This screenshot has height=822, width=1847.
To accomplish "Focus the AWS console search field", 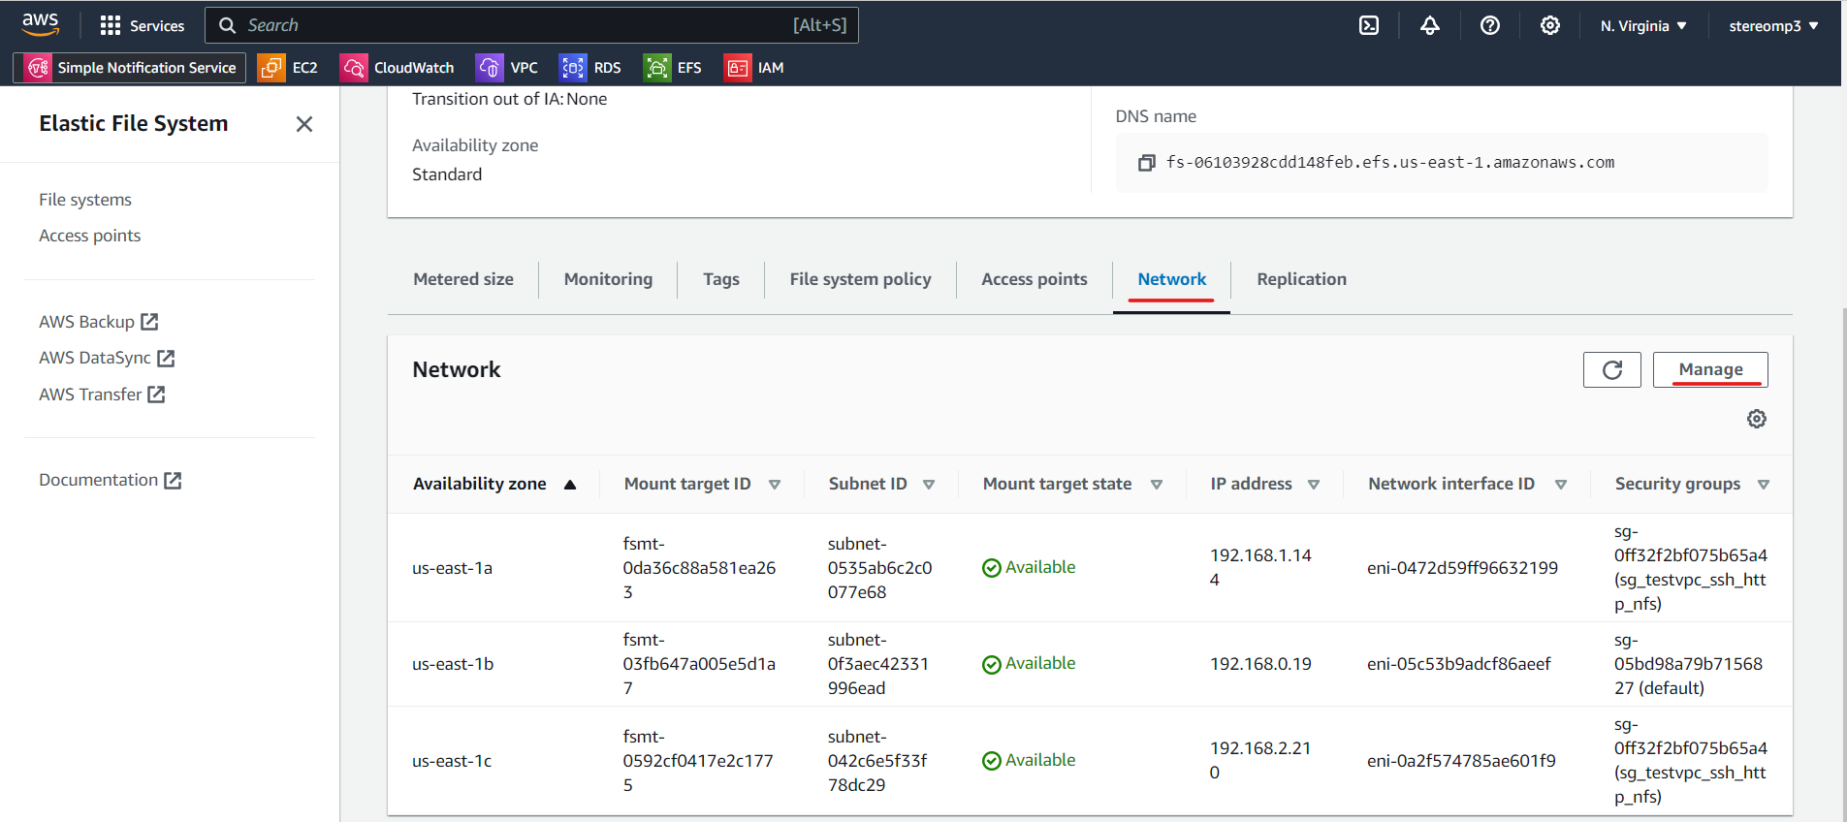I will (531, 25).
